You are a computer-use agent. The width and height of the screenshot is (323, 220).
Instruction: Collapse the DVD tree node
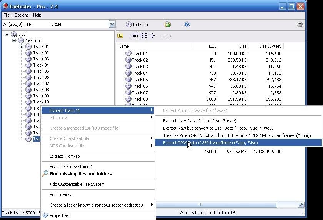pos(7,34)
